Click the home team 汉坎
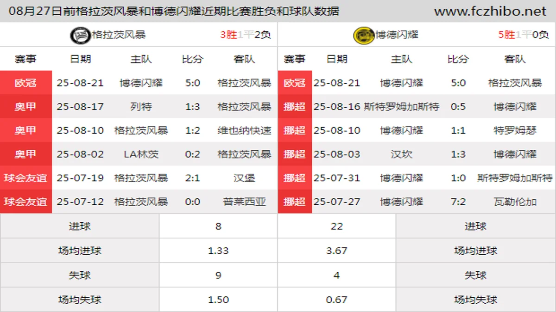 tap(401, 154)
